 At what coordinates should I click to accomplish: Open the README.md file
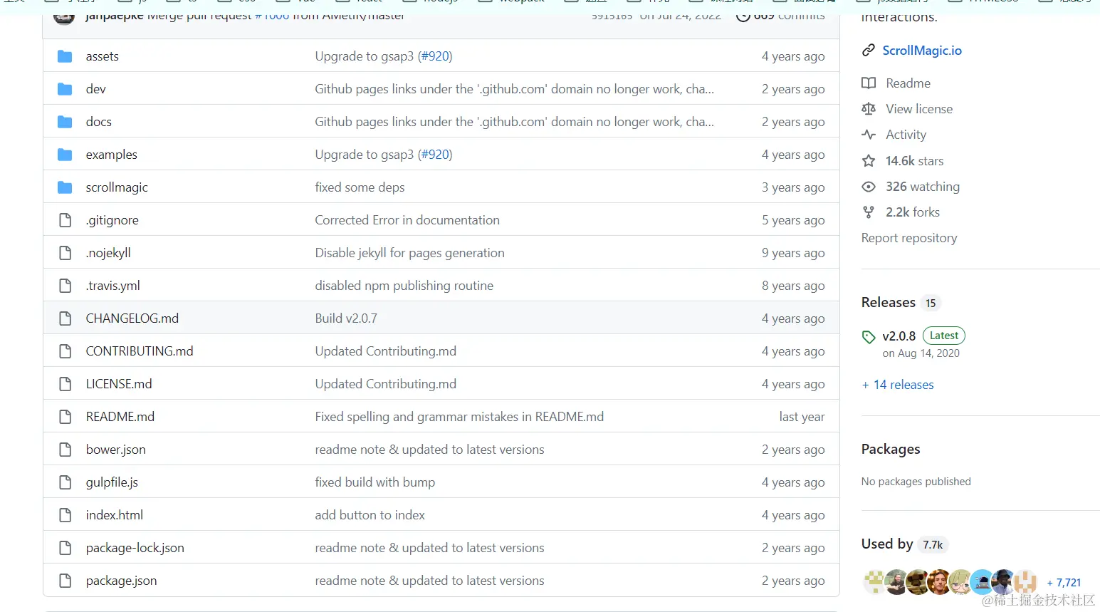120,417
